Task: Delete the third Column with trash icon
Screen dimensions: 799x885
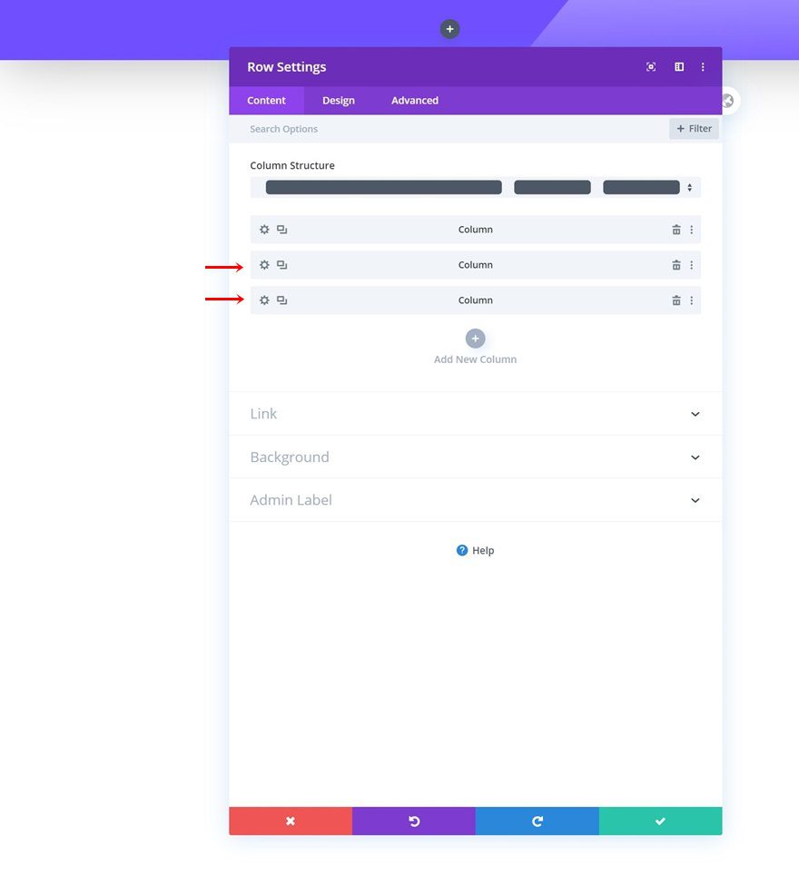Action: point(676,300)
